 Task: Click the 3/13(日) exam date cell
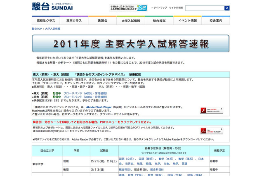point(104,169)
